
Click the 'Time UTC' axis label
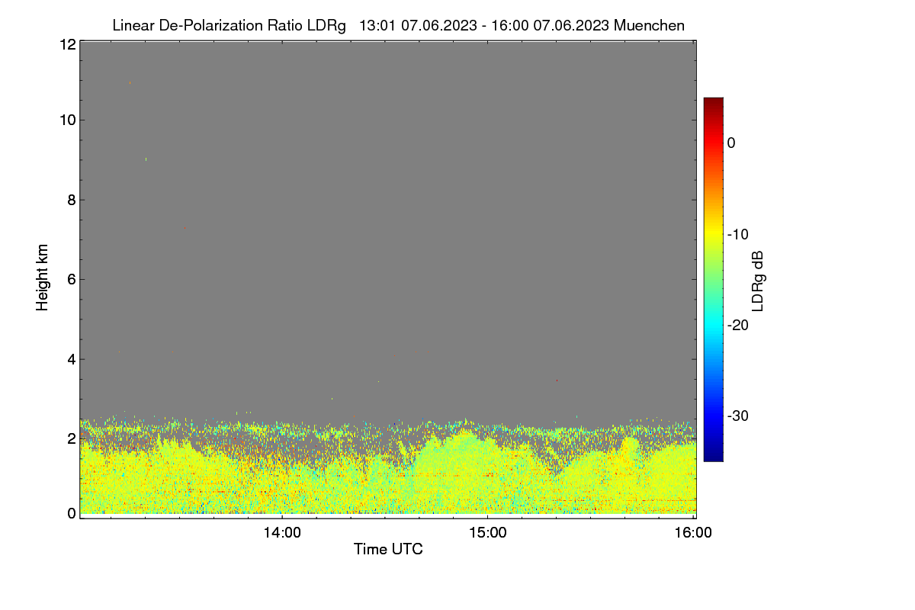(388, 549)
